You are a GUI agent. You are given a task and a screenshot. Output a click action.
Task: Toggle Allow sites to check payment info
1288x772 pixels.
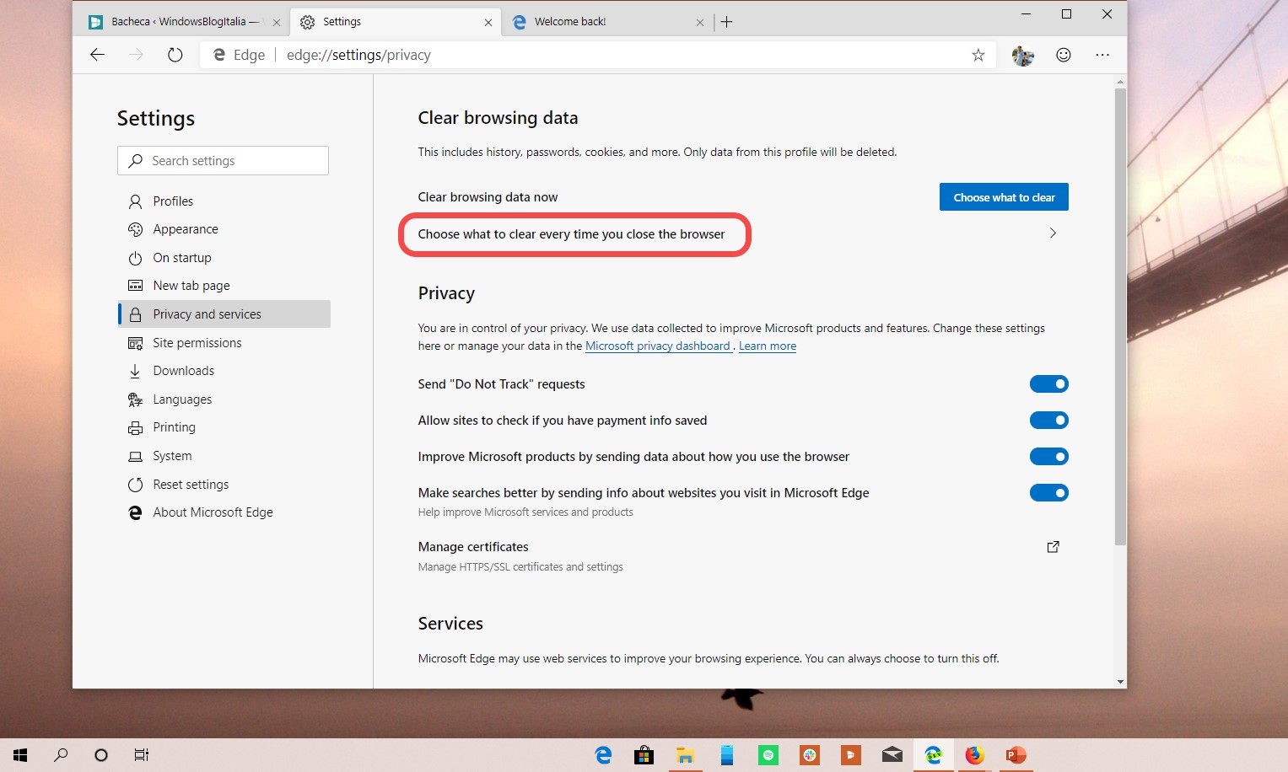(1049, 421)
